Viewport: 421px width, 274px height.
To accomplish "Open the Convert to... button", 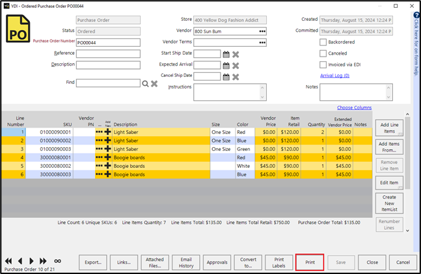I will [x=248, y=262].
